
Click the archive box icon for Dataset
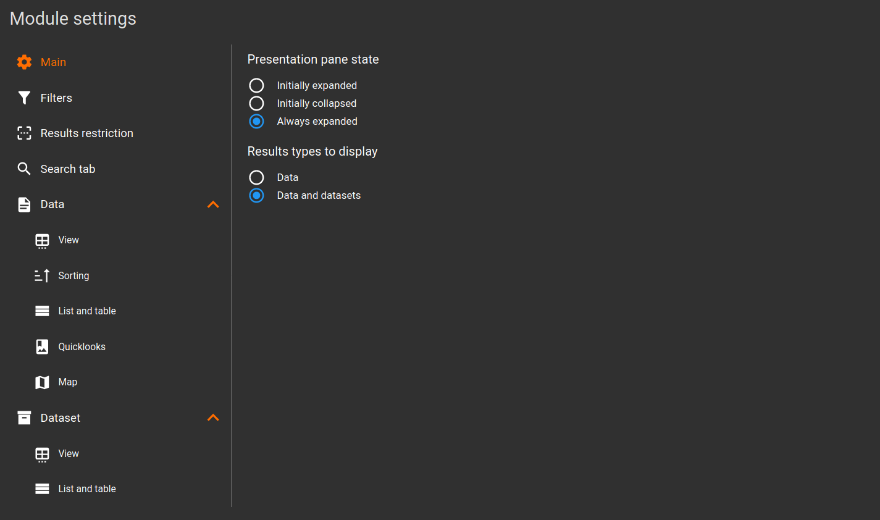(24, 418)
